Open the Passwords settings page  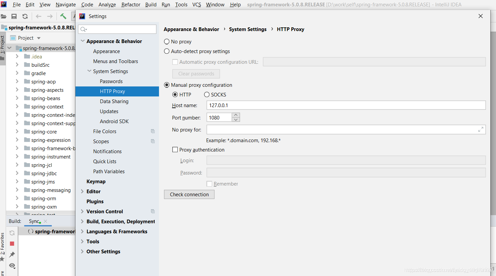pyautogui.click(x=111, y=81)
